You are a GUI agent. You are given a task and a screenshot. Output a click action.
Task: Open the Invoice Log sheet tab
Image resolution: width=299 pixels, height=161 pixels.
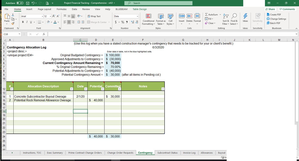[189, 153]
